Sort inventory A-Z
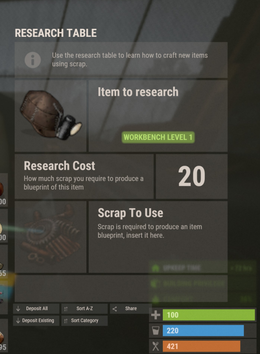The height and width of the screenshot is (354, 260). click(84, 309)
